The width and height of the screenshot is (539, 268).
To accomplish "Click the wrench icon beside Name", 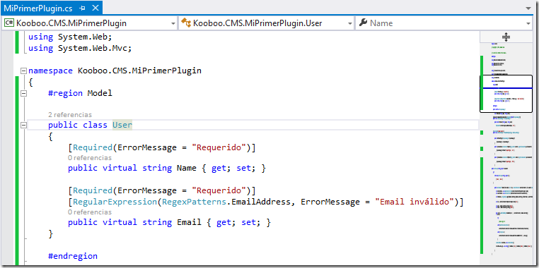I will pos(363,23).
